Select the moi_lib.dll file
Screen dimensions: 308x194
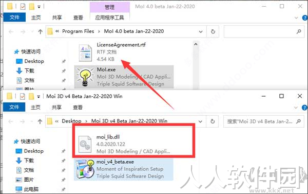tap(124, 144)
